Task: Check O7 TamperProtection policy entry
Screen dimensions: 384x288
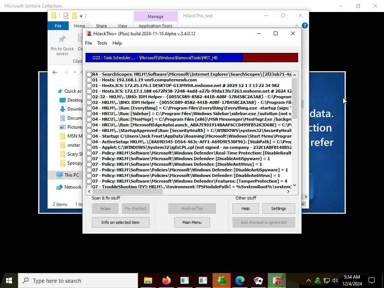Action: (89, 181)
